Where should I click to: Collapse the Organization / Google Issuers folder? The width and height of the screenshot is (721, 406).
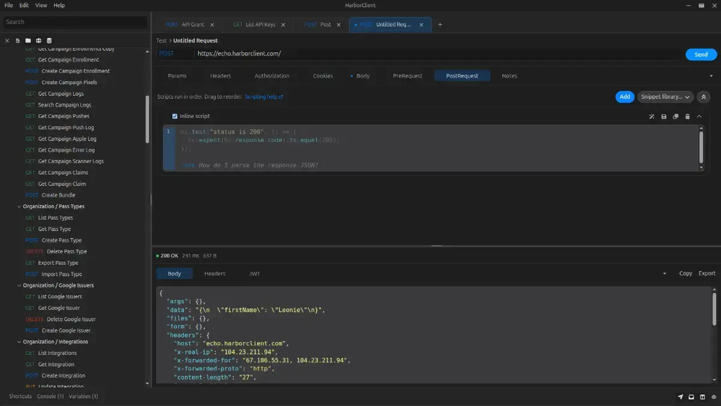[x=19, y=286]
